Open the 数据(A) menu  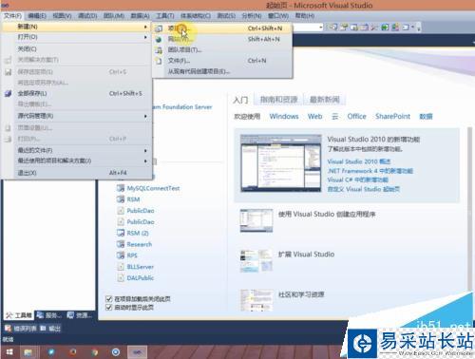pyautogui.click(x=140, y=15)
